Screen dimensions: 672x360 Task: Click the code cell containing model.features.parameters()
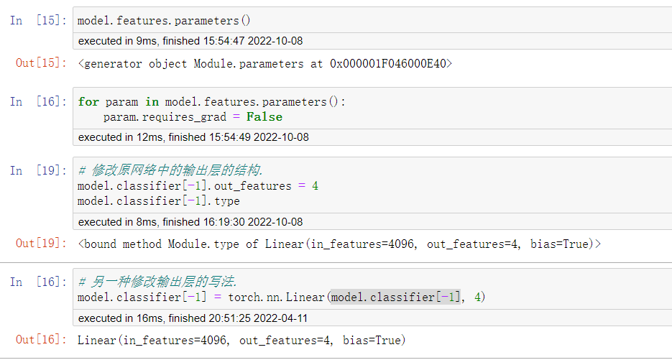(372, 20)
